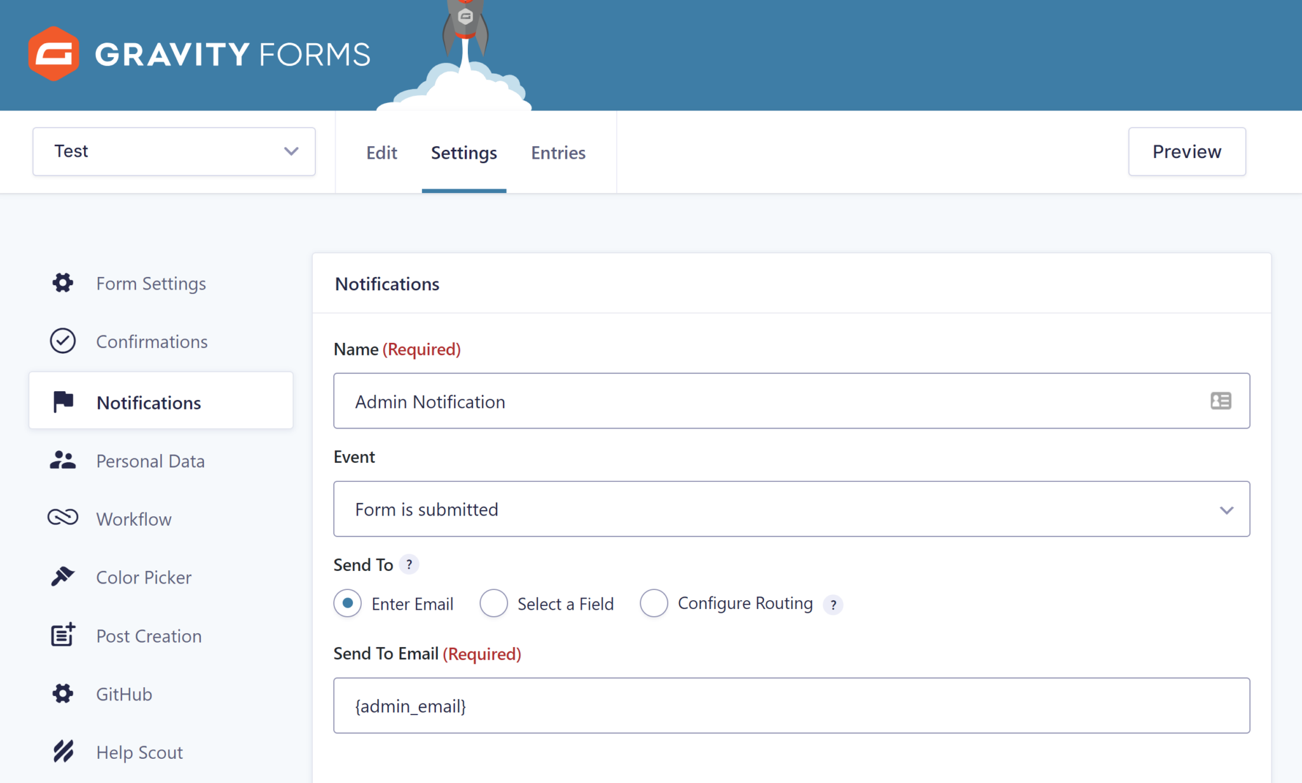
Task: Open Form Settings from the sidebar
Action: 151,283
